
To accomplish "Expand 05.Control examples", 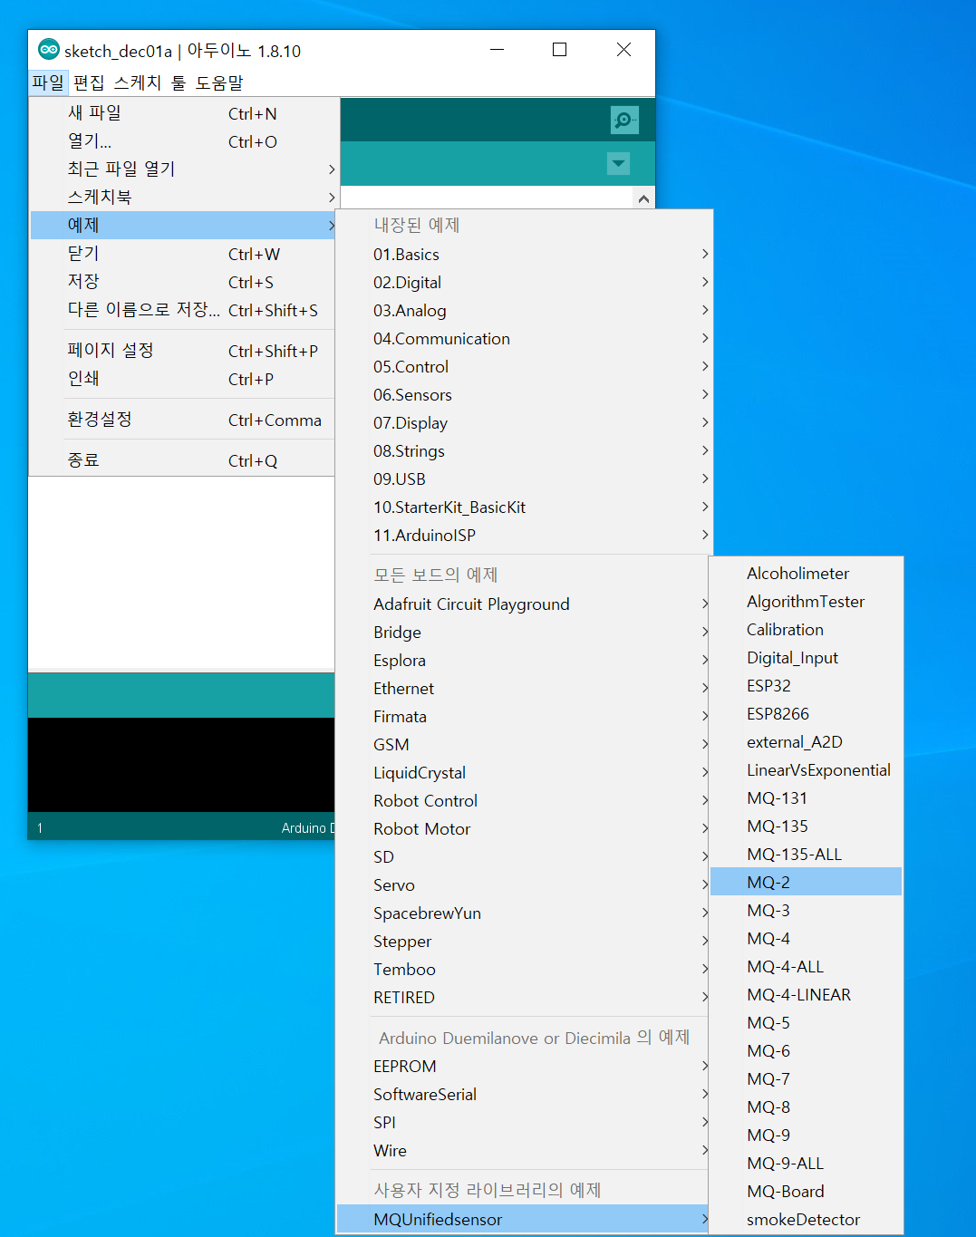I will point(524,367).
